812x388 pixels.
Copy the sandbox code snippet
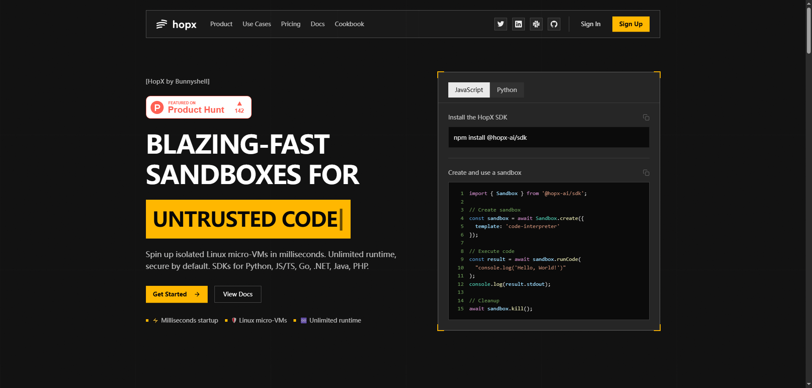pyautogui.click(x=646, y=172)
